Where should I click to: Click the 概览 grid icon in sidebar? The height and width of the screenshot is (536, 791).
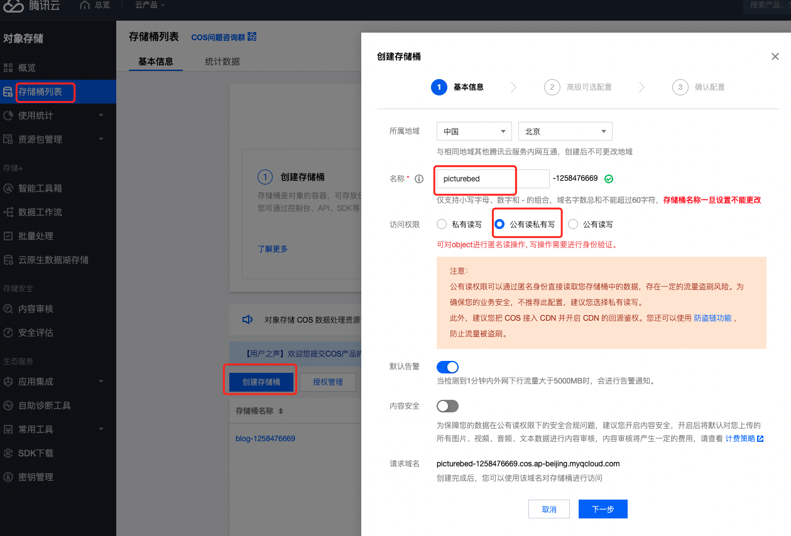point(8,68)
